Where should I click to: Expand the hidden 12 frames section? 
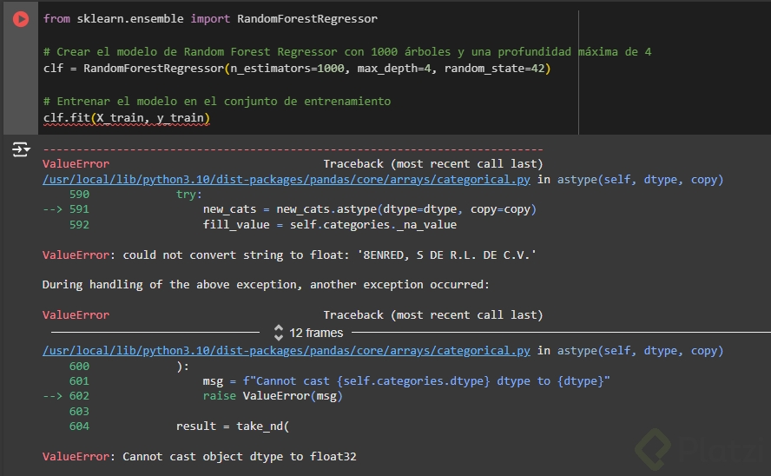pyautogui.click(x=316, y=333)
